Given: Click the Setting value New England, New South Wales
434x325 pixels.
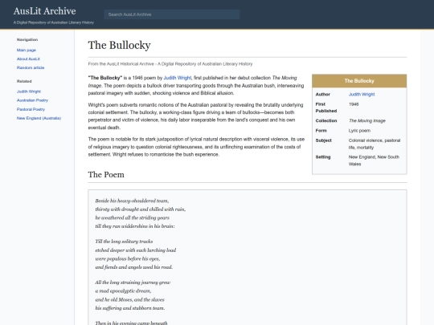Looking at the screenshot, I should coord(374,160).
